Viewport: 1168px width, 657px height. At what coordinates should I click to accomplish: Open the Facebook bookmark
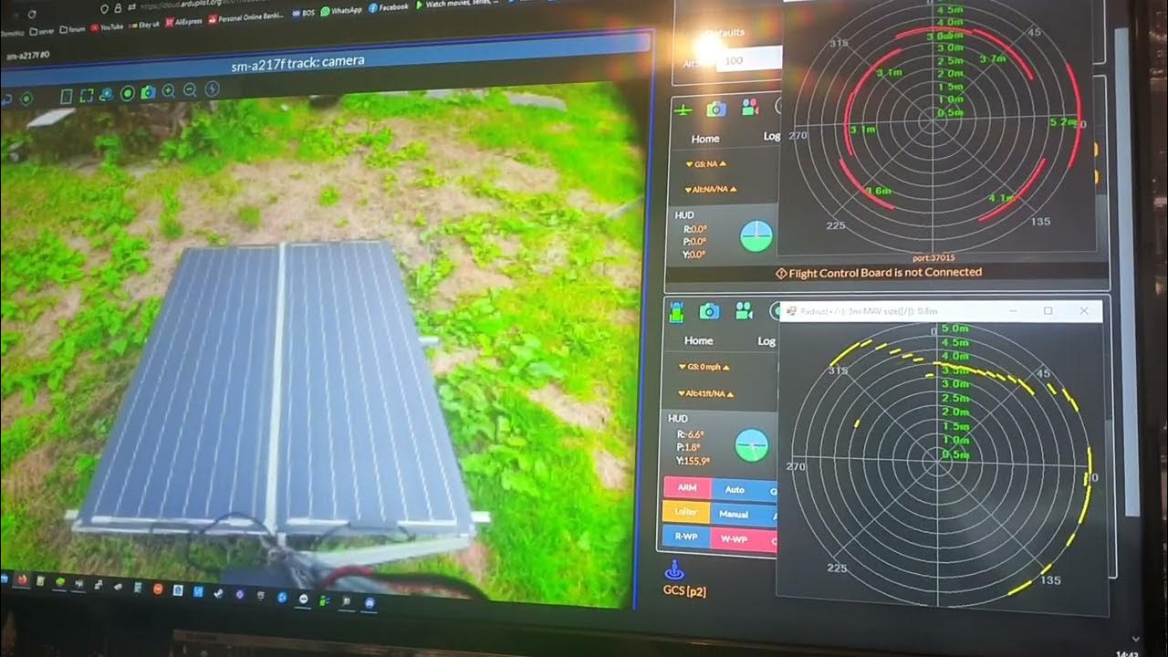[x=389, y=7]
